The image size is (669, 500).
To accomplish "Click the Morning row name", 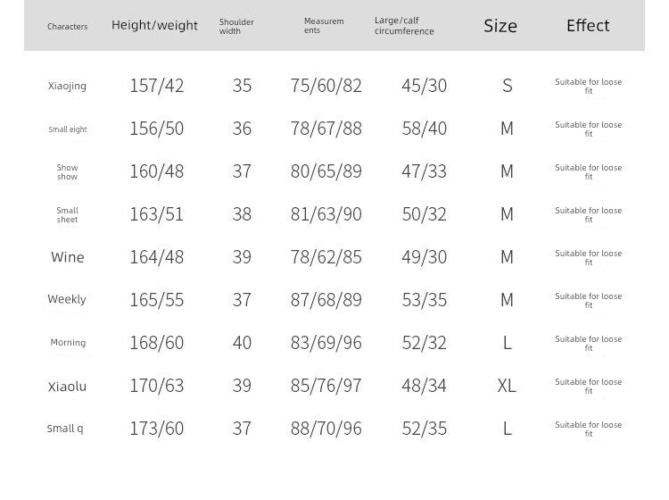I will 68,343.
